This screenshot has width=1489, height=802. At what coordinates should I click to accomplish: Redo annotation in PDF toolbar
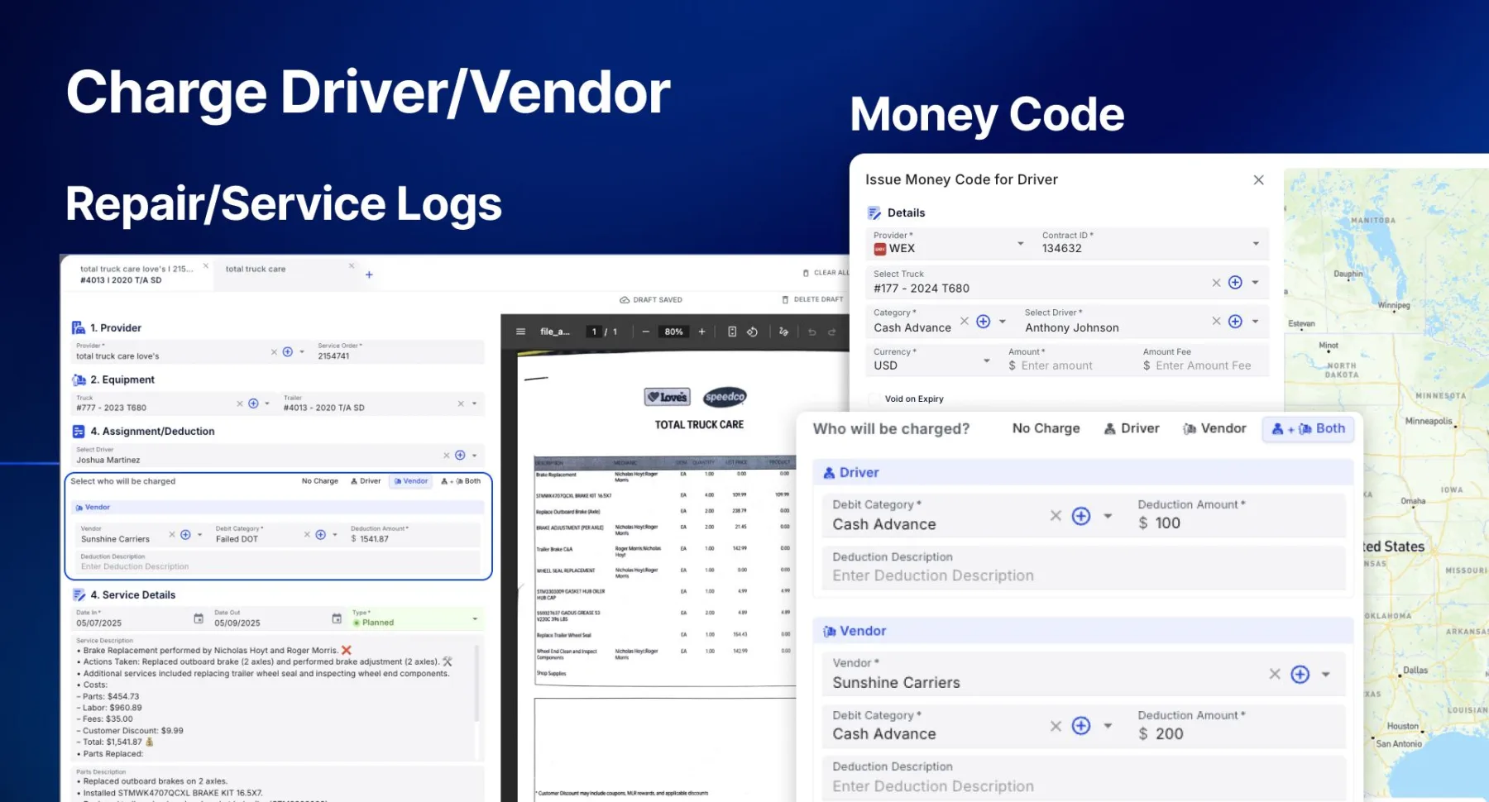click(832, 332)
